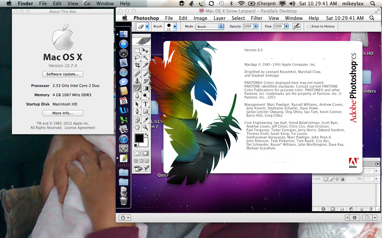Open Parallels view mode dropdown arrow
Image resolution: width=382 pixels, height=238 pixels.
click(x=375, y=218)
